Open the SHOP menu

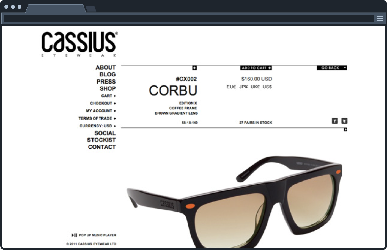(x=108, y=88)
